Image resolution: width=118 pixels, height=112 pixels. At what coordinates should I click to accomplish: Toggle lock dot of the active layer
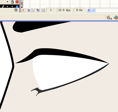tap(12, 6)
